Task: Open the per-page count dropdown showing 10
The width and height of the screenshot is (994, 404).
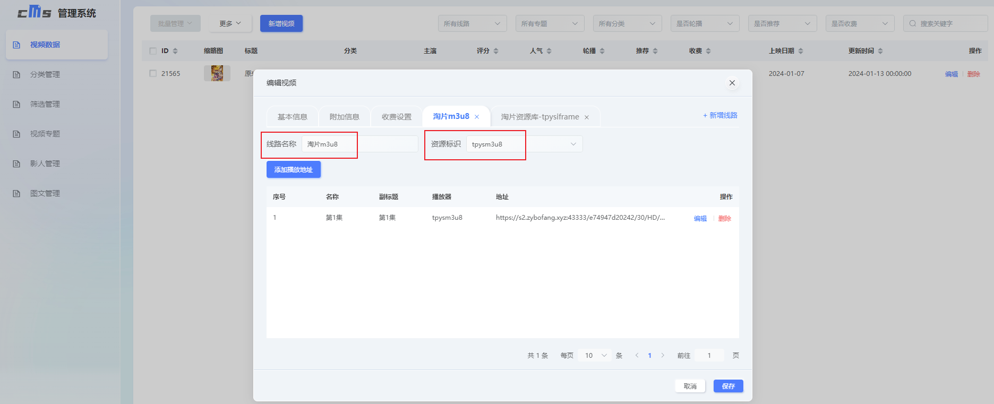Action: tap(596, 356)
